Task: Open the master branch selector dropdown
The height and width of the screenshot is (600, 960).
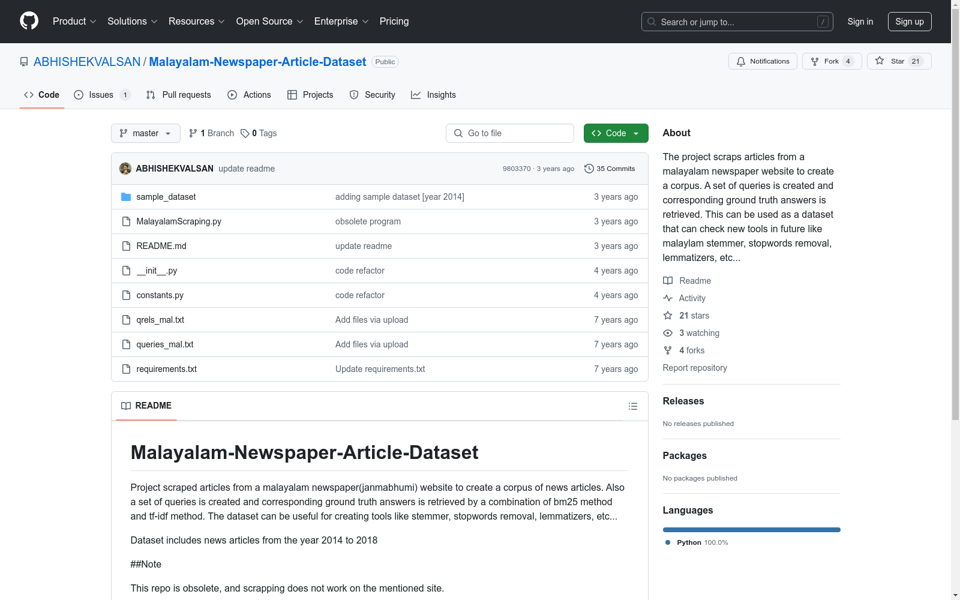Action: pyautogui.click(x=146, y=133)
